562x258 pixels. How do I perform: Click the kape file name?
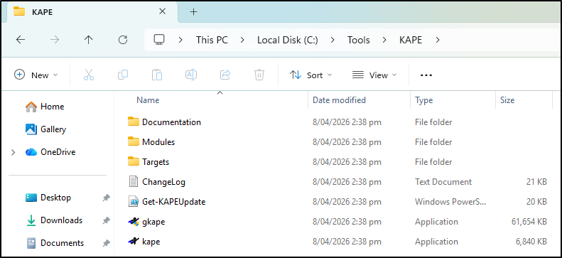point(151,242)
